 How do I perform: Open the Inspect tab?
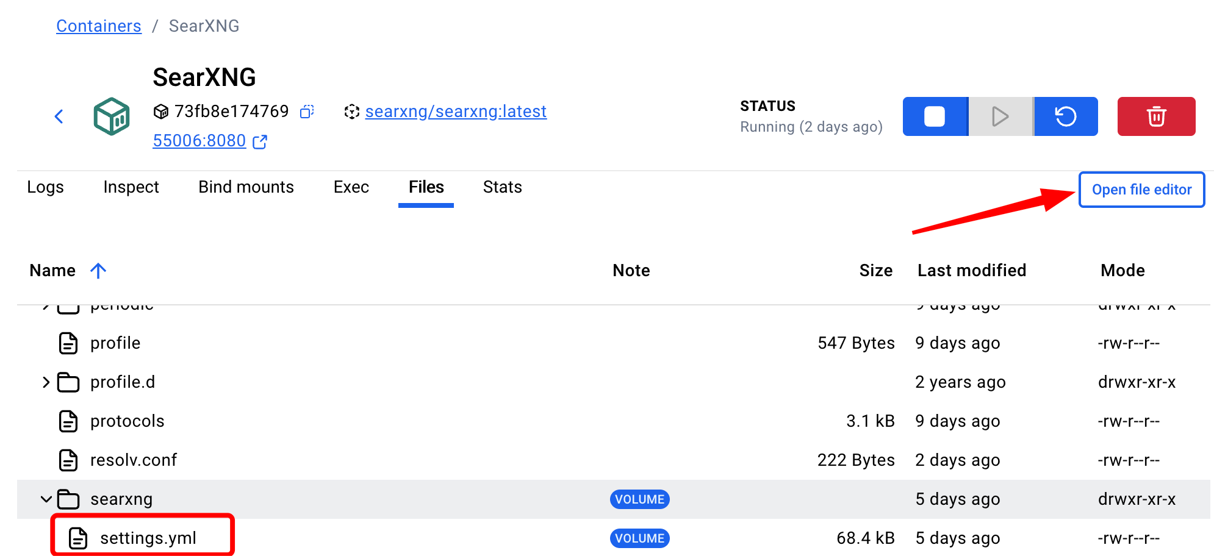[131, 187]
